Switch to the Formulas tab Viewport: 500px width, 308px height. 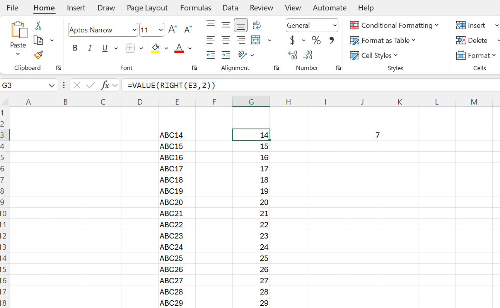coord(196,8)
